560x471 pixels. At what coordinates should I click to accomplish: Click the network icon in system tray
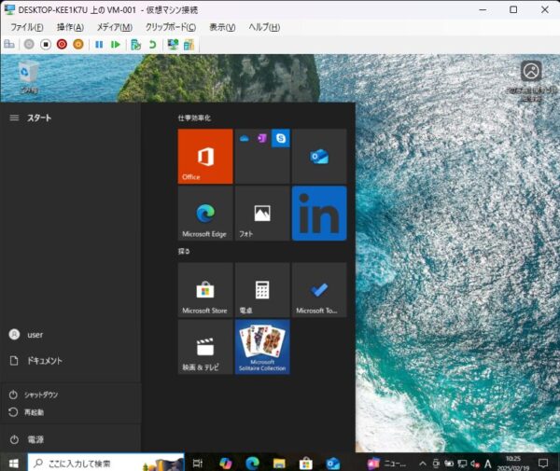[462, 464]
